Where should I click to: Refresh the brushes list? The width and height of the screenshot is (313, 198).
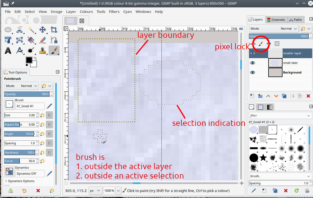[297, 191]
